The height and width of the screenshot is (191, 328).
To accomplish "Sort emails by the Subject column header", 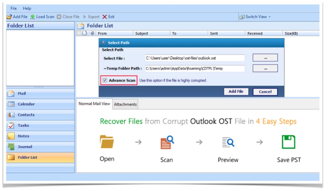I will click(x=142, y=33).
